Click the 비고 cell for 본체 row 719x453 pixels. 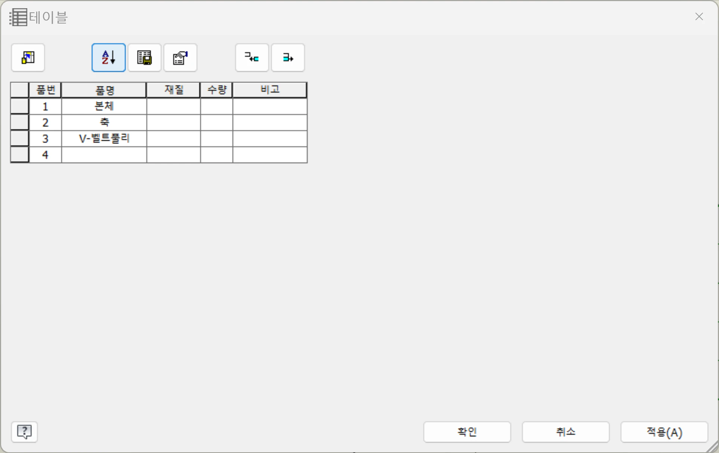(270, 106)
